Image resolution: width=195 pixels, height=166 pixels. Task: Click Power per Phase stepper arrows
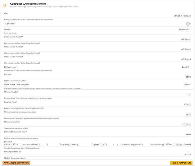190,105
